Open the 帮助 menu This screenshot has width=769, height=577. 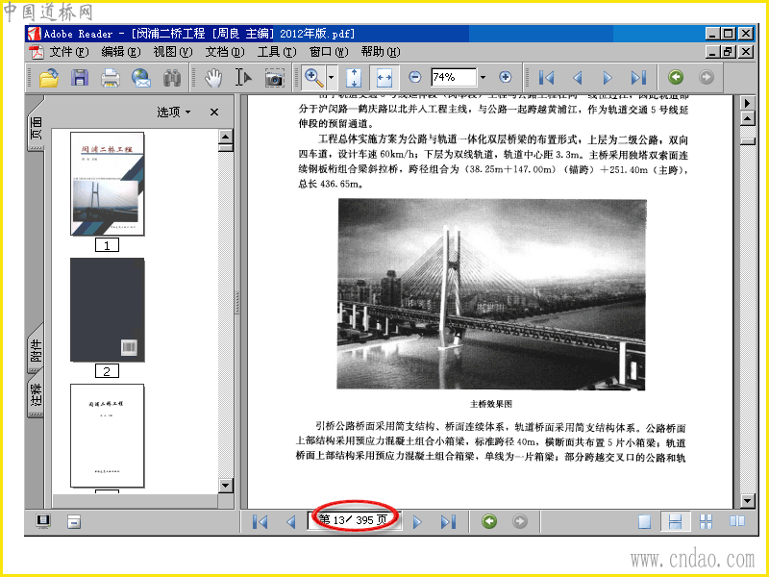point(381,52)
